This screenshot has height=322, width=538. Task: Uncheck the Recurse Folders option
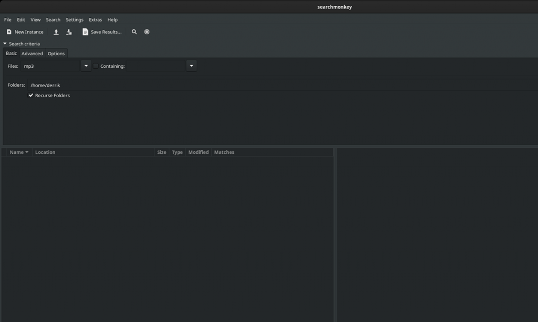click(x=30, y=95)
